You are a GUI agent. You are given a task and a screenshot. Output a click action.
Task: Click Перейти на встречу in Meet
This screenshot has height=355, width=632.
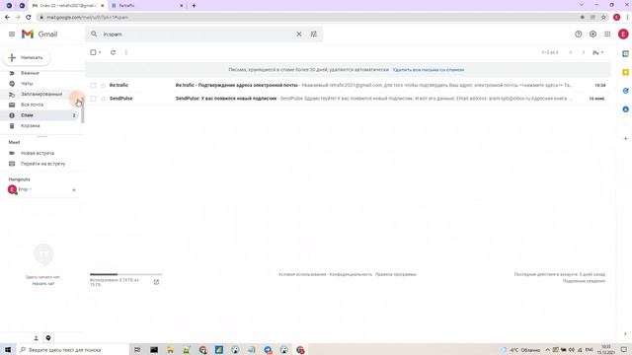[43, 164]
